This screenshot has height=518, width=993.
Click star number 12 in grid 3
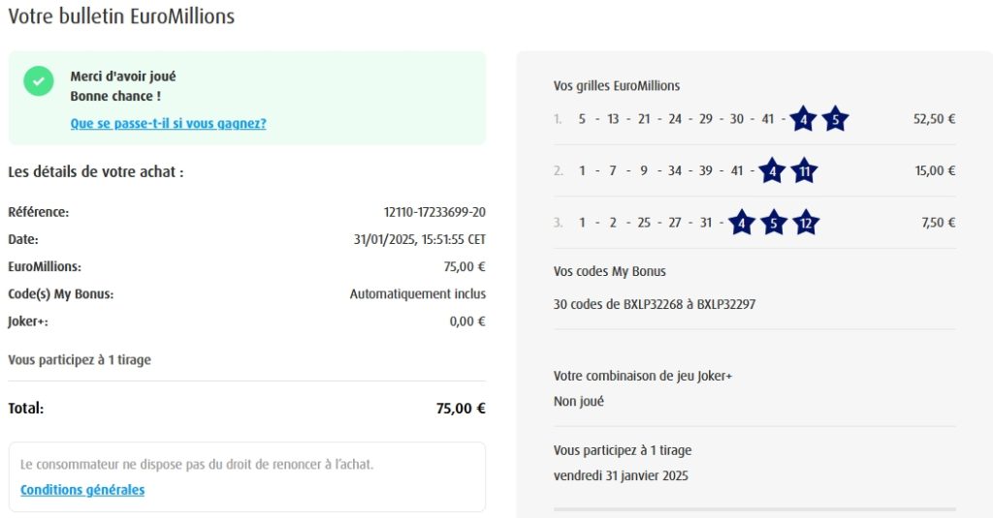coord(806,223)
